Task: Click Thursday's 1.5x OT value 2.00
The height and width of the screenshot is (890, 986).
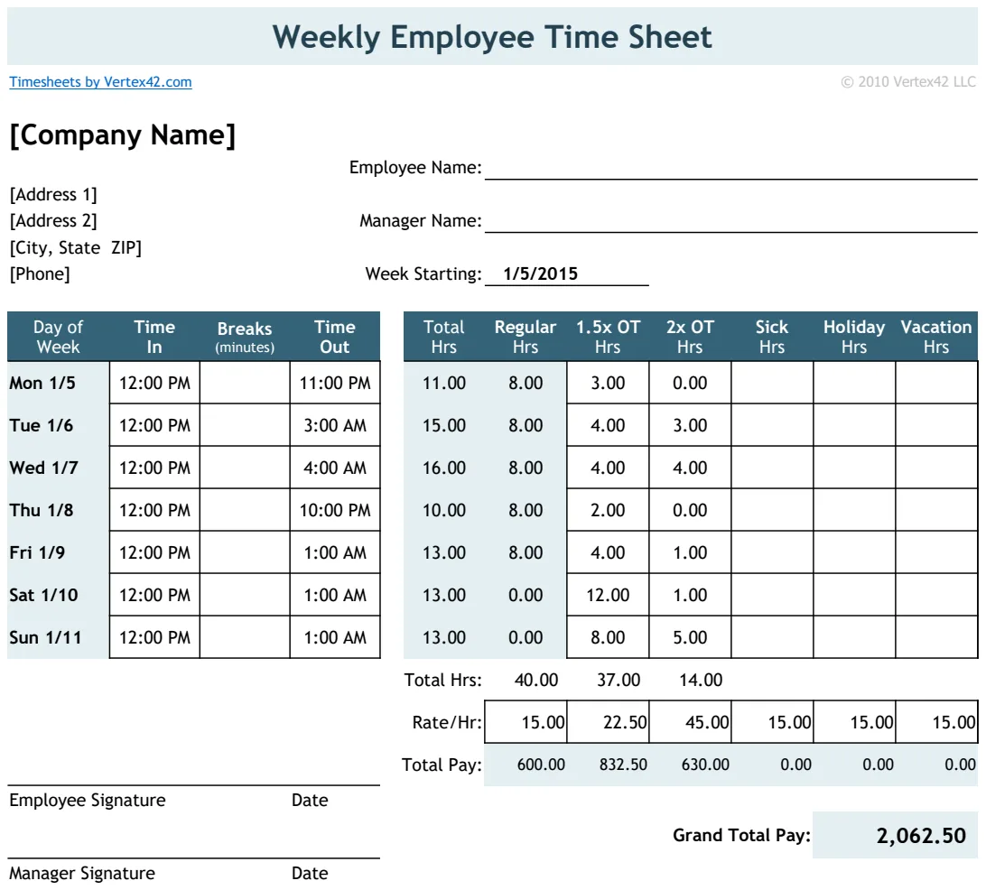Action: (x=608, y=510)
